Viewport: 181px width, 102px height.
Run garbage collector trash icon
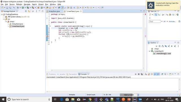pos(138,95)
